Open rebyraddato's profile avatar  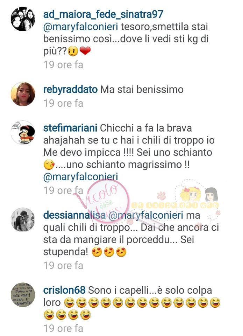click(23, 94)
